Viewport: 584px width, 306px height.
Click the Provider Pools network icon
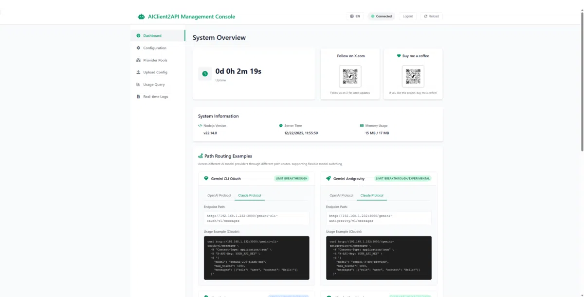[x=138, y=60]
